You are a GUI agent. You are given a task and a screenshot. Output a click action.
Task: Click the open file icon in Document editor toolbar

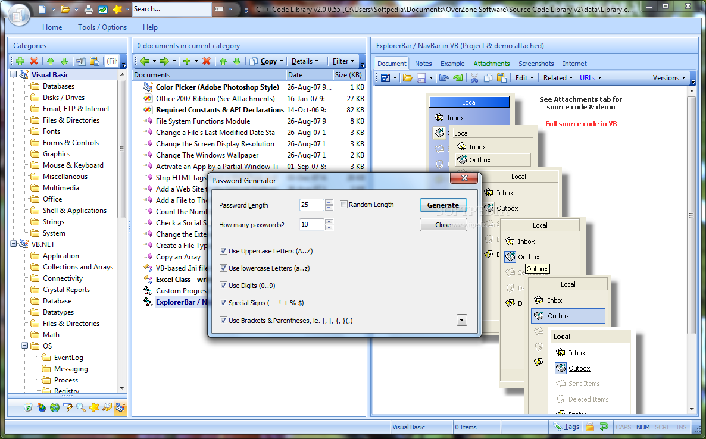[408, 78]
